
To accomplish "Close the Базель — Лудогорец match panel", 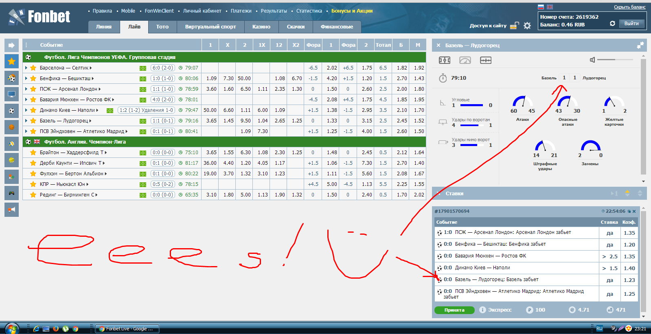I will [438, 45].
